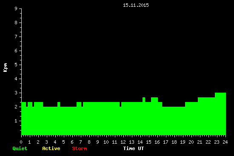234x156 pixels.
Task: Click the raised bar near hour 16
Action: coord(154,116)
